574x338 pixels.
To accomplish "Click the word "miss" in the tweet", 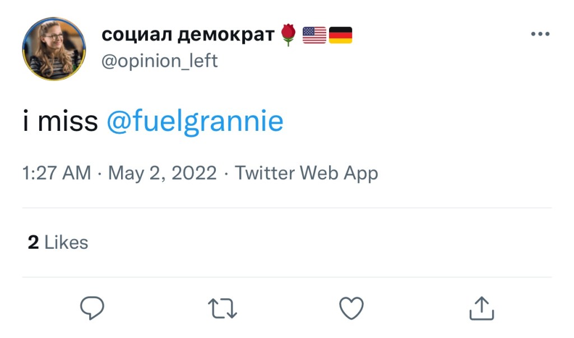I will [x=68, y=122].
